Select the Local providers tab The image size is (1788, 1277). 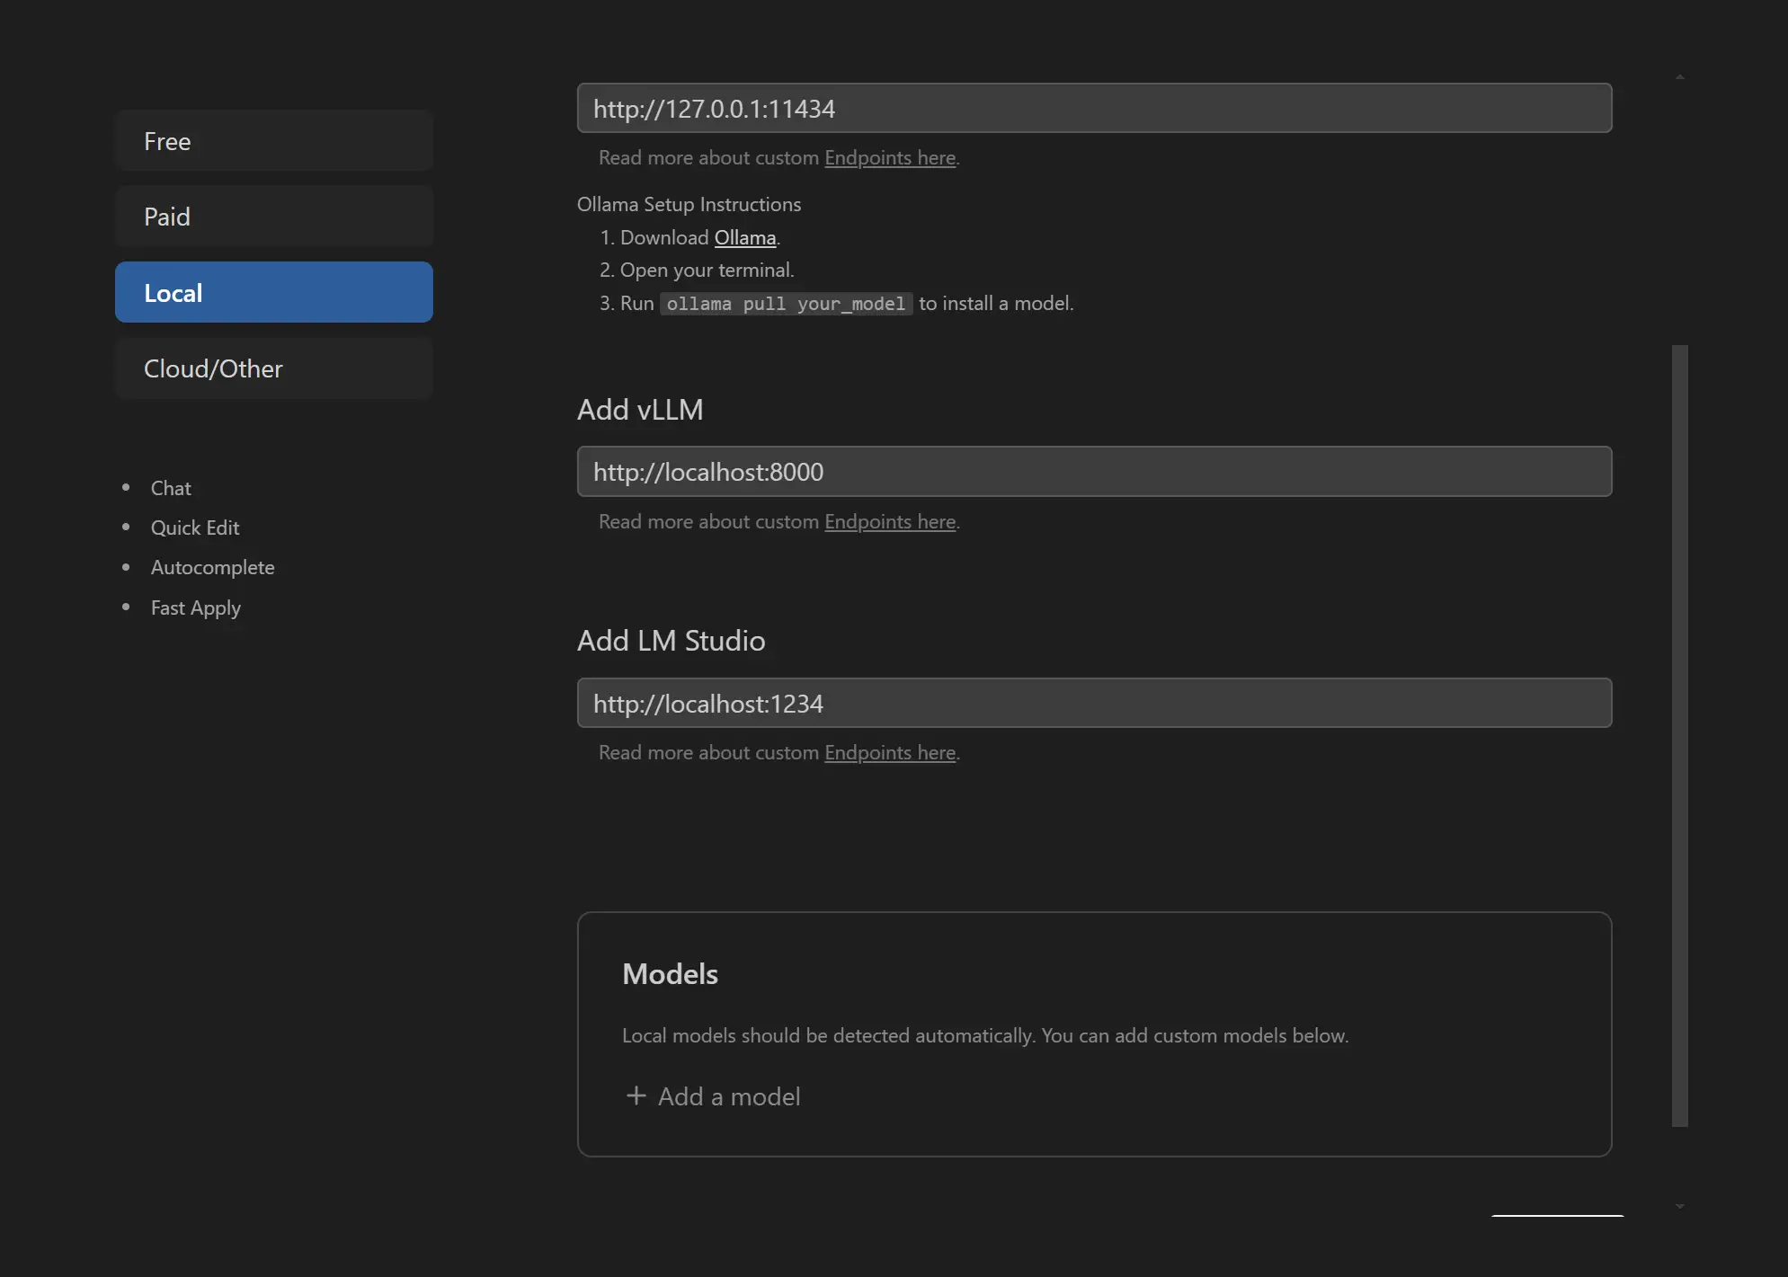(x=274, y=292)
